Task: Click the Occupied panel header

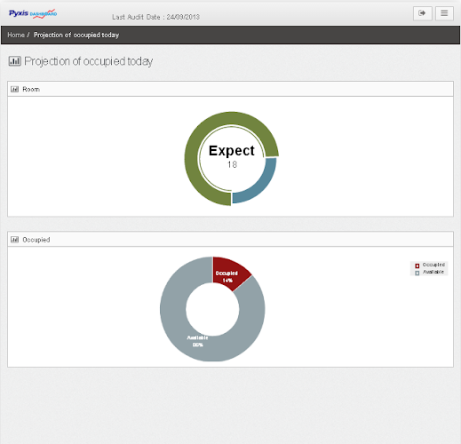Action: (x=230, y=239)
